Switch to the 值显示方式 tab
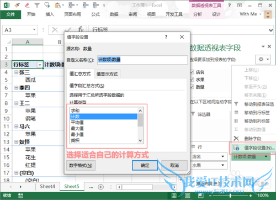This screenshot has width=276, height=200. click(x=107, y=74)
